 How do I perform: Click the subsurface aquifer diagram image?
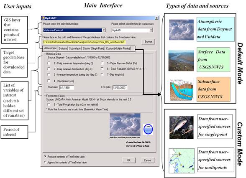[182, 90]
